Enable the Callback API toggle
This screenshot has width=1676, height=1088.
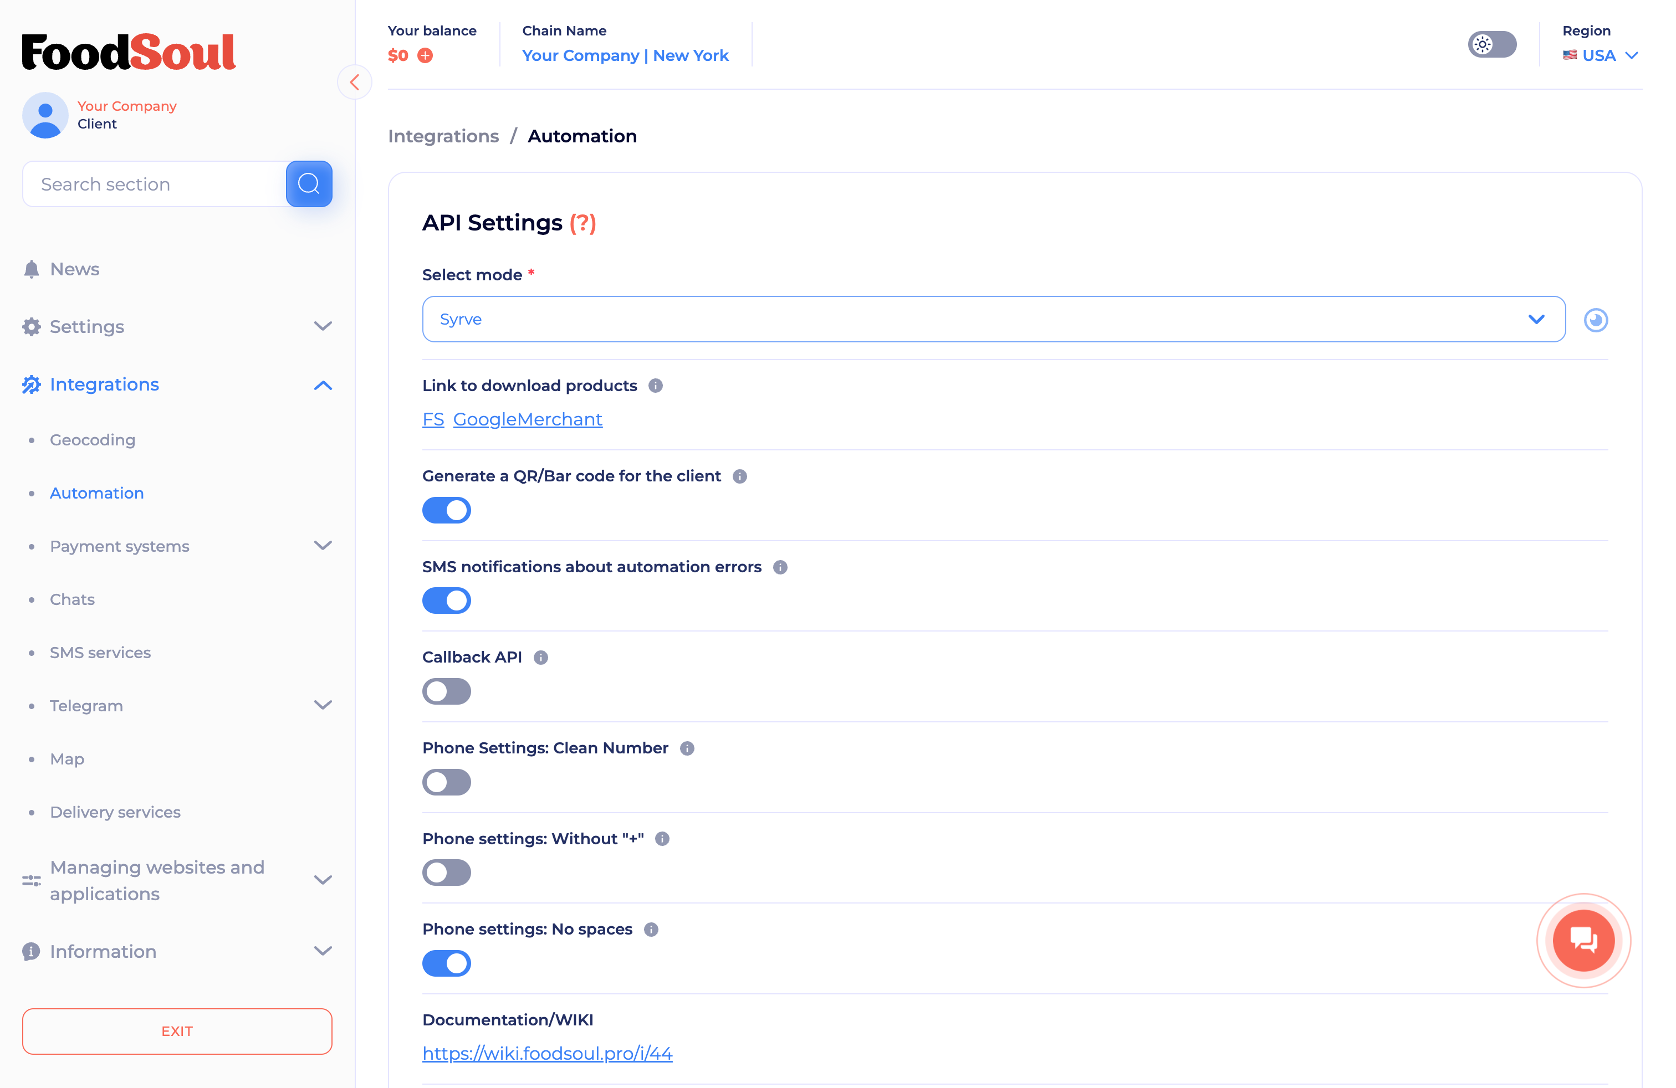point(447,691)
